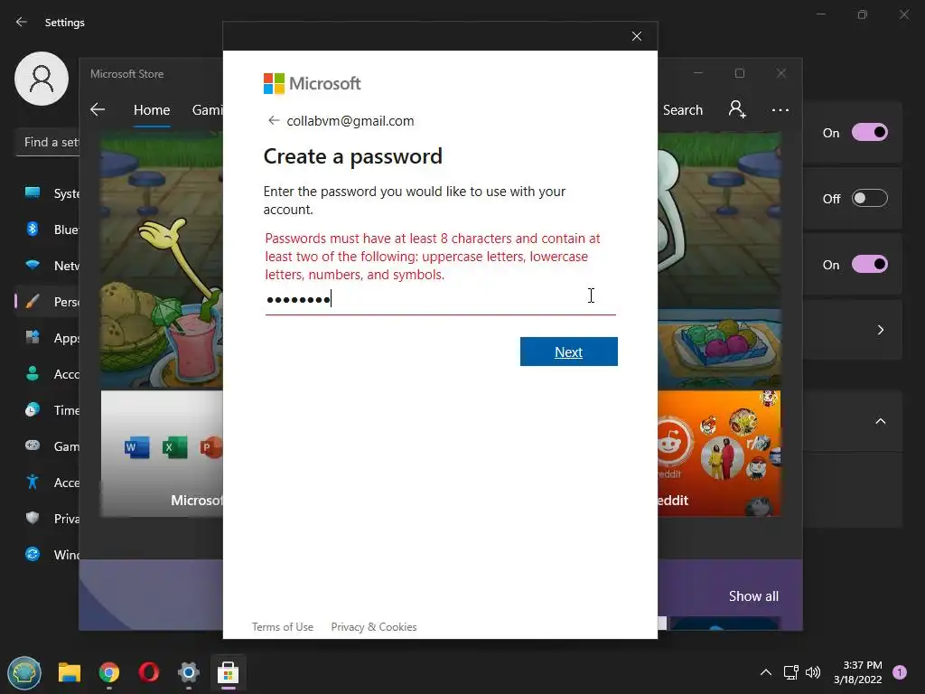Open the Privacy & Cookies link
Screen dimensions: 925x694
click(x=374, y=627)
